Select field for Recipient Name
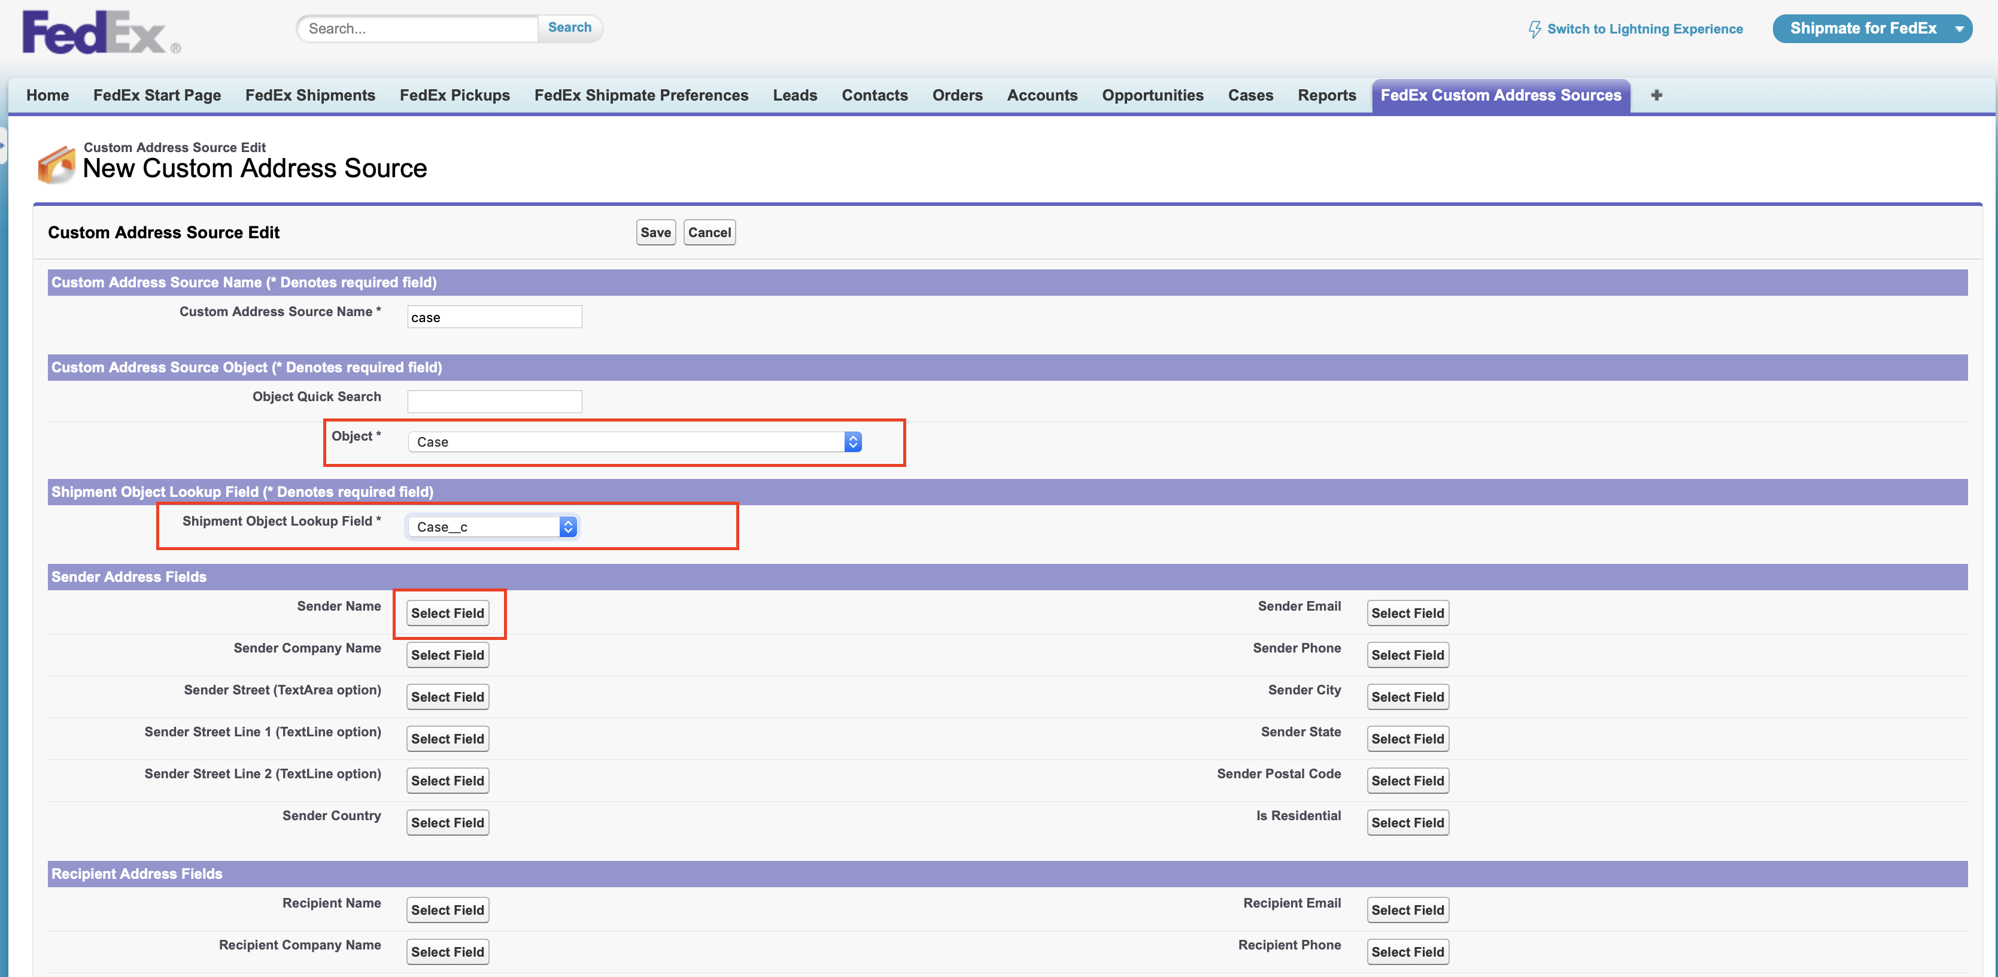The height and width of the screenshot is (977, 1998). pos(448,911)
